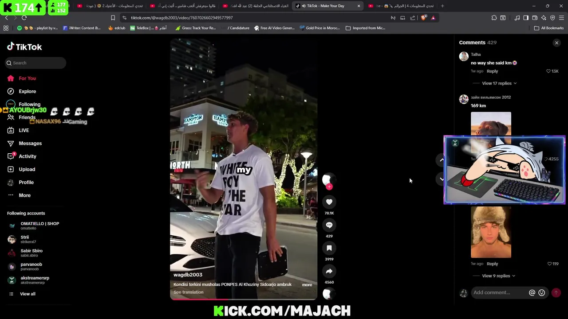Open the browser hamburger menu
Screen dimensions: 568x319
pyautogui.click(x=561, y=18)
